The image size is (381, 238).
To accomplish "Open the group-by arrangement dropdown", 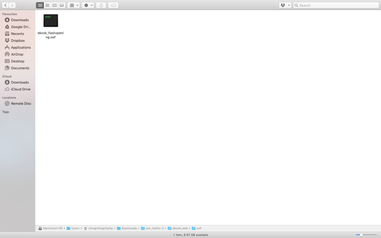I will tap(74, 5).
